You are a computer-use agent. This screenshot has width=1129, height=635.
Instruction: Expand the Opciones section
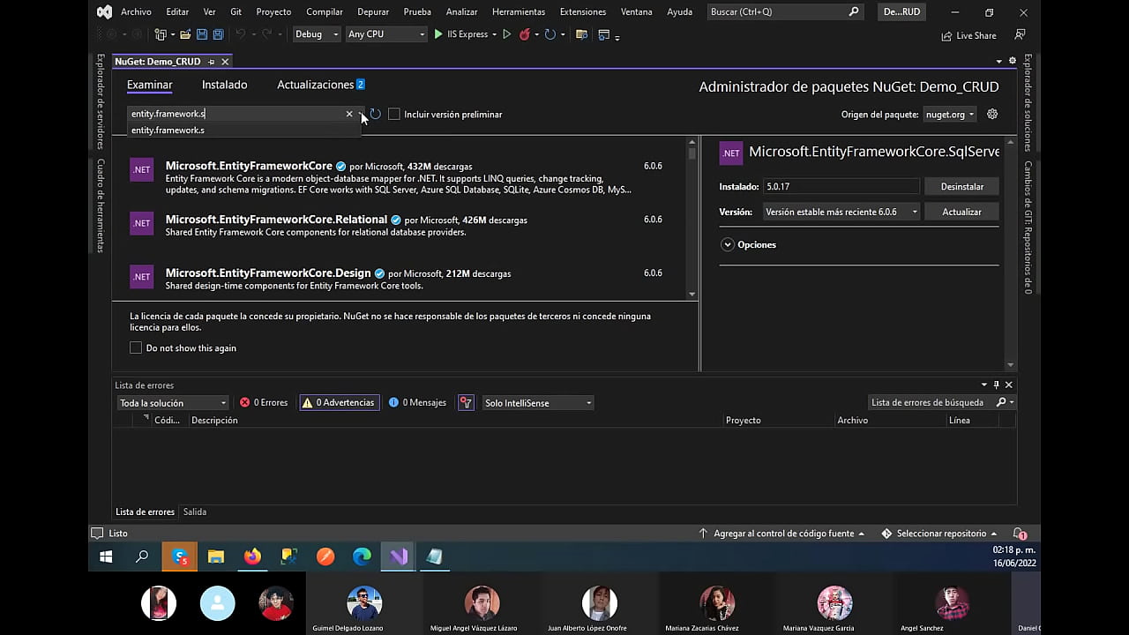[748, 244]
